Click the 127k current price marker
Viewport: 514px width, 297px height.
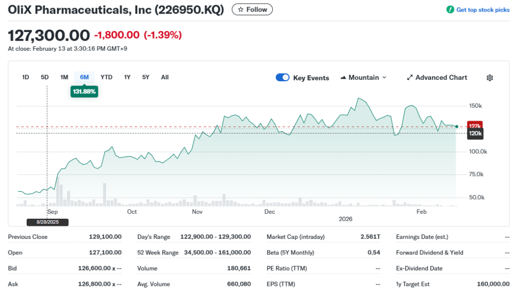pyautogui.click(x=474, y=125)
